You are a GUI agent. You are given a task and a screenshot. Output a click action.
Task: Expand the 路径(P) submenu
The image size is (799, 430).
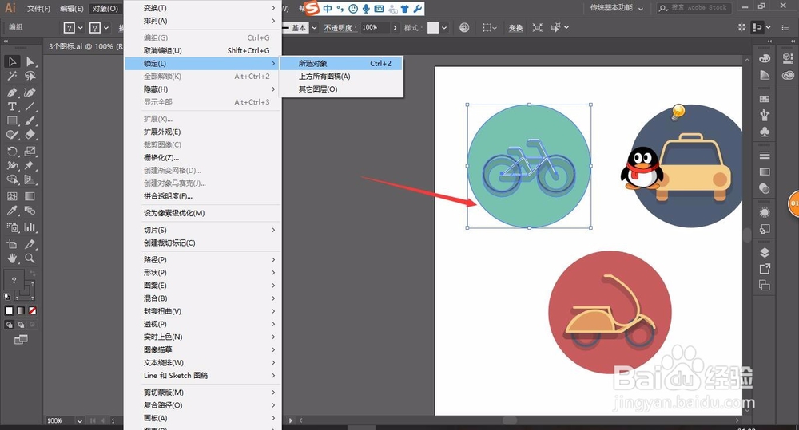coord(203,259)
